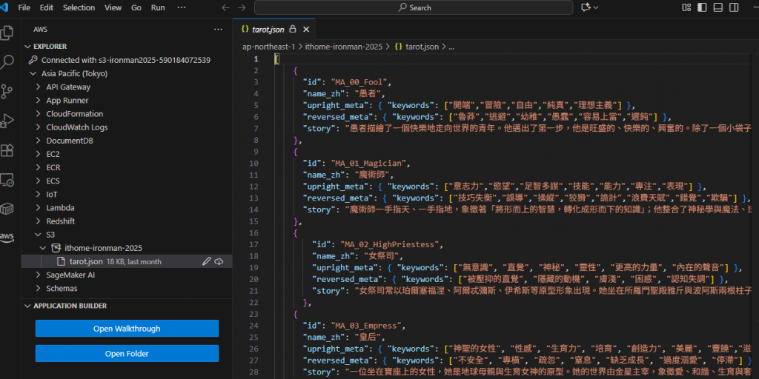The height and width of the screenshot is (379, 759).
Task: Click ithome-ironman-2025 in the breadcrumb
Action: click(x=344, y=47)
